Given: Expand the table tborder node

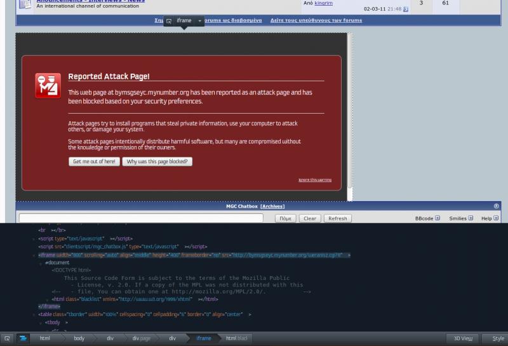Looking at the screenshot, I should 34,314.
